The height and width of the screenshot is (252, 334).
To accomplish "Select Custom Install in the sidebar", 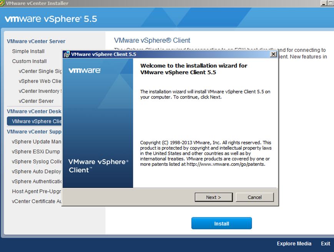I will 29,61.
